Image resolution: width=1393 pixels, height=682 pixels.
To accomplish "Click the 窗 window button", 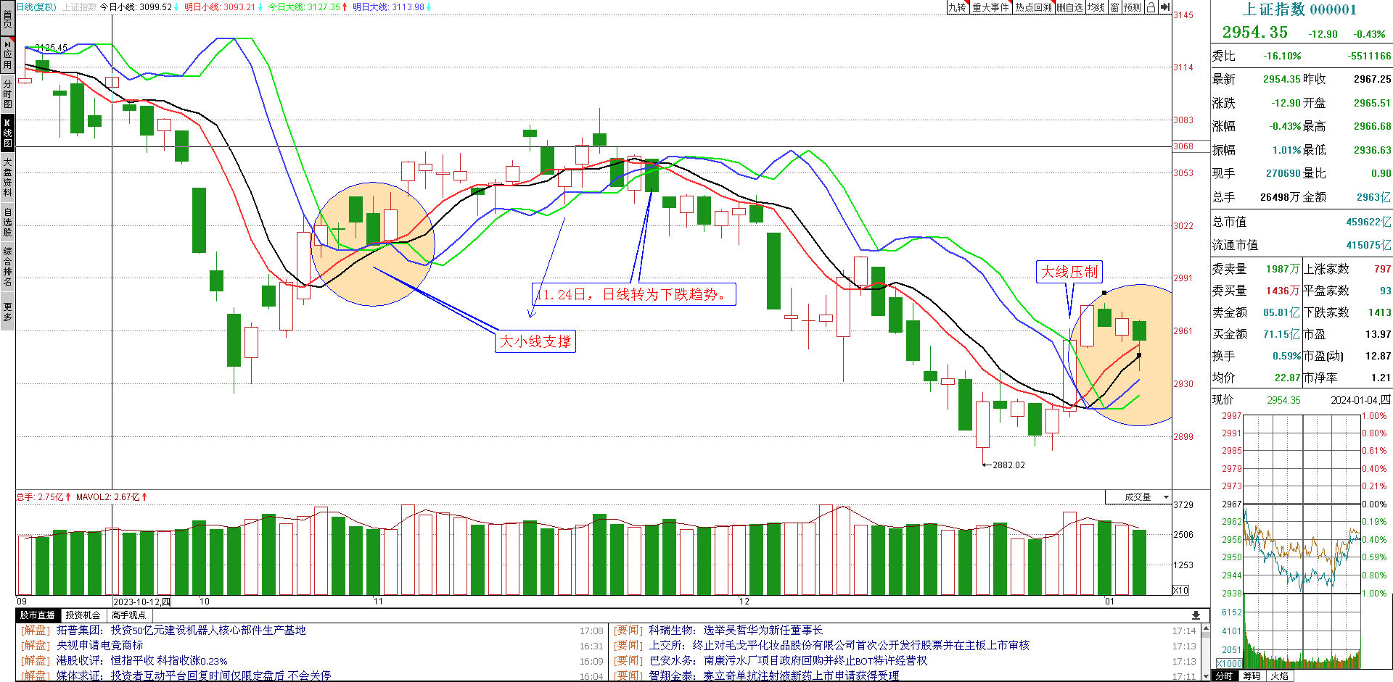I will pos(1114,7).
